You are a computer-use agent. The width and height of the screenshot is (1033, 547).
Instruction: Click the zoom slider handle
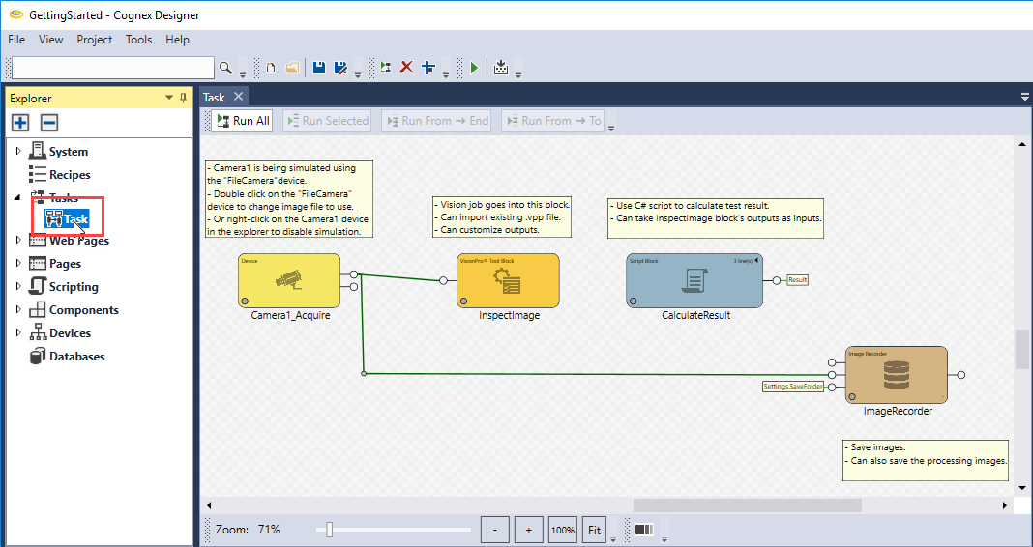[330, 530]
